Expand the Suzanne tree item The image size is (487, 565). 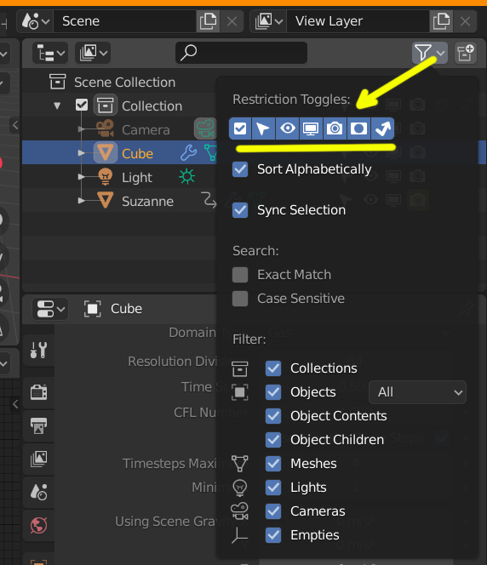82,201
